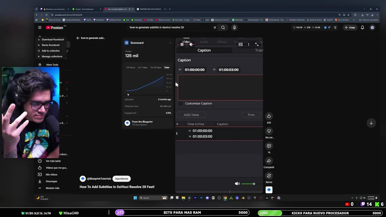Share the Short via Compartir
This screenshot has width=386, height=217.
coord(269,161)
